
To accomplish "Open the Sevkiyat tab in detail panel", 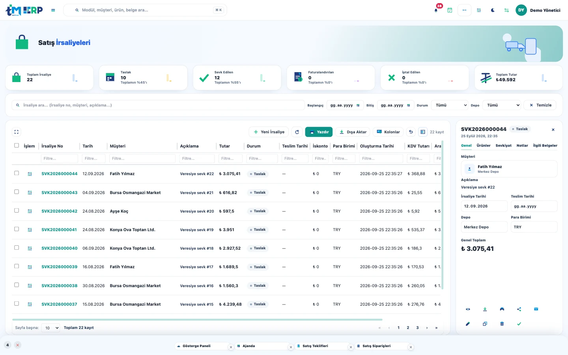I will pyautogui.click(x=503, y=146).
